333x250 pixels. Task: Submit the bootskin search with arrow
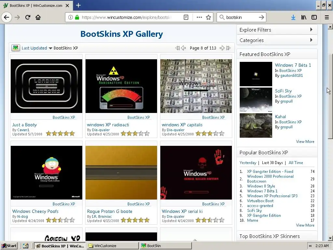(x=261, y=17)
